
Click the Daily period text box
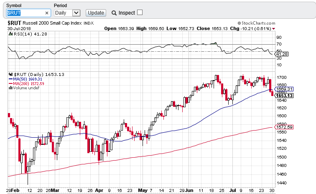[x=63, y=13]
